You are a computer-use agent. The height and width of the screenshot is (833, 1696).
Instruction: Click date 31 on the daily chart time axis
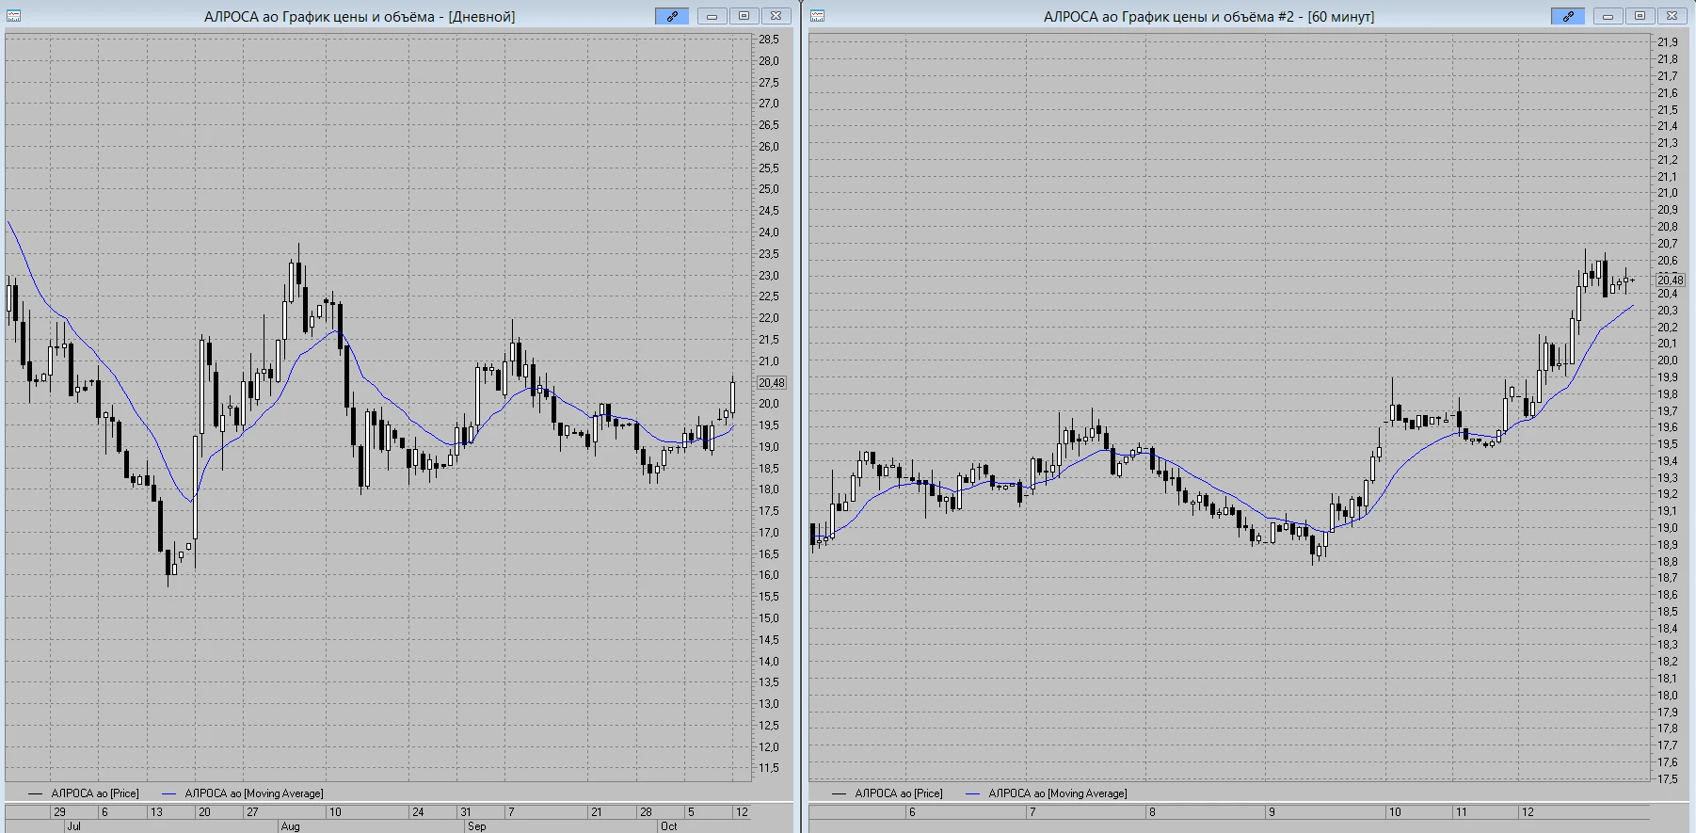pyautogui.click(x=466, y=811)
